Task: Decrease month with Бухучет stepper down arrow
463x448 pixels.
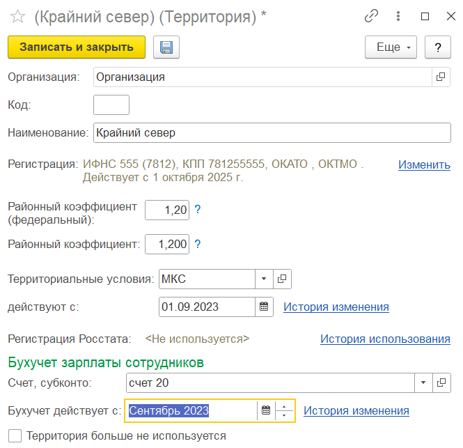Action: [284, 415]
